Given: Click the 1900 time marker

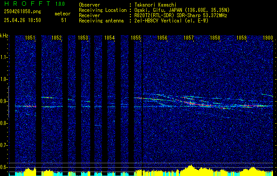Looking at the screenshot, I should click(268, 38).
